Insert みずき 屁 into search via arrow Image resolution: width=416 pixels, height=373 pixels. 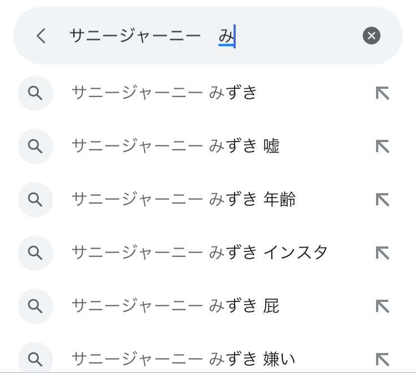point(382,306)
